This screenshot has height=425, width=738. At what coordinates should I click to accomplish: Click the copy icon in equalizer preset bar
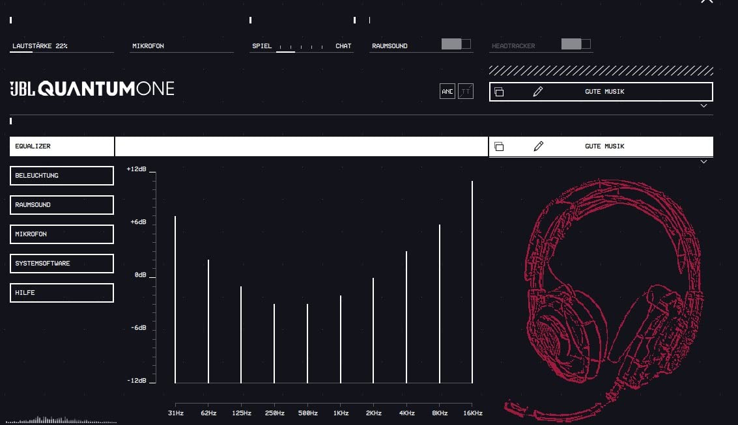click(x=499, y=146)
